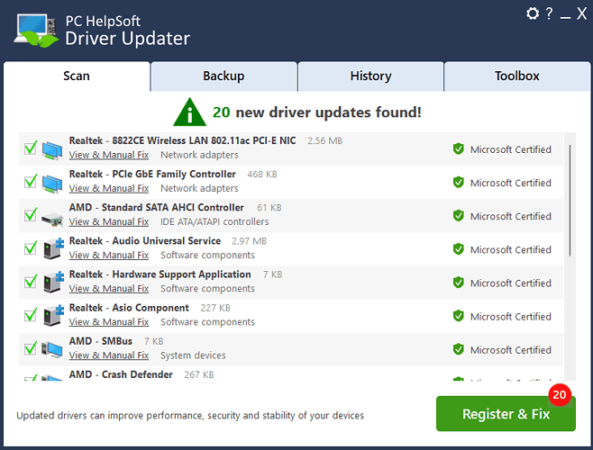This screenshot has height=450, width=593.
Task: Open View & Manual Fix for PCIe GbE Controller
Action: click(109, 188)
